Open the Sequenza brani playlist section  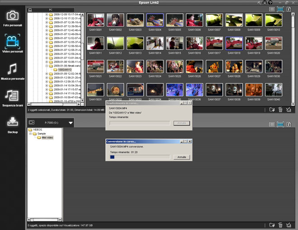[x=13, y=96]
